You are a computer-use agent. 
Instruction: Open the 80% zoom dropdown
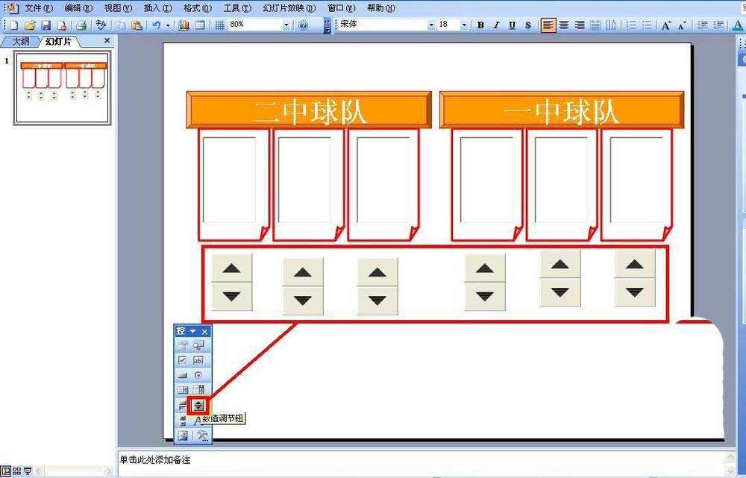point(286,25)
